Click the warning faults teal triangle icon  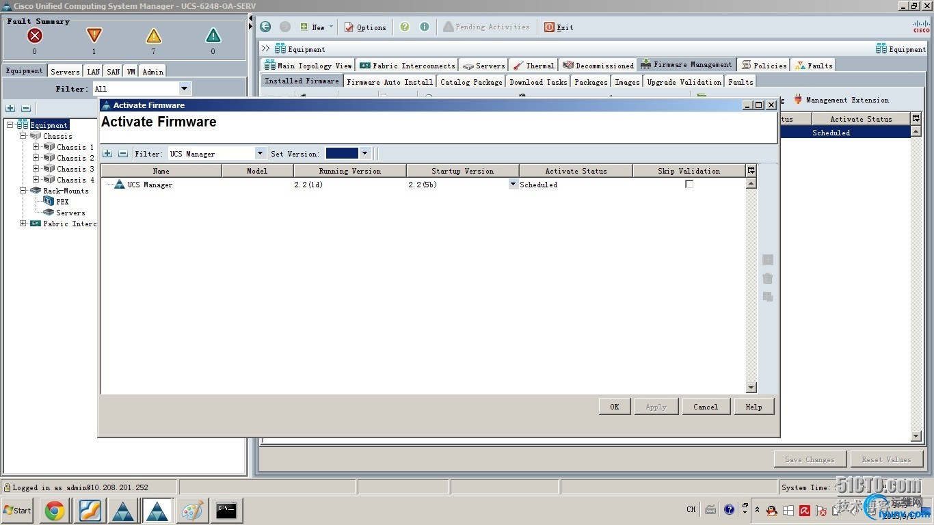pos(213,36)
